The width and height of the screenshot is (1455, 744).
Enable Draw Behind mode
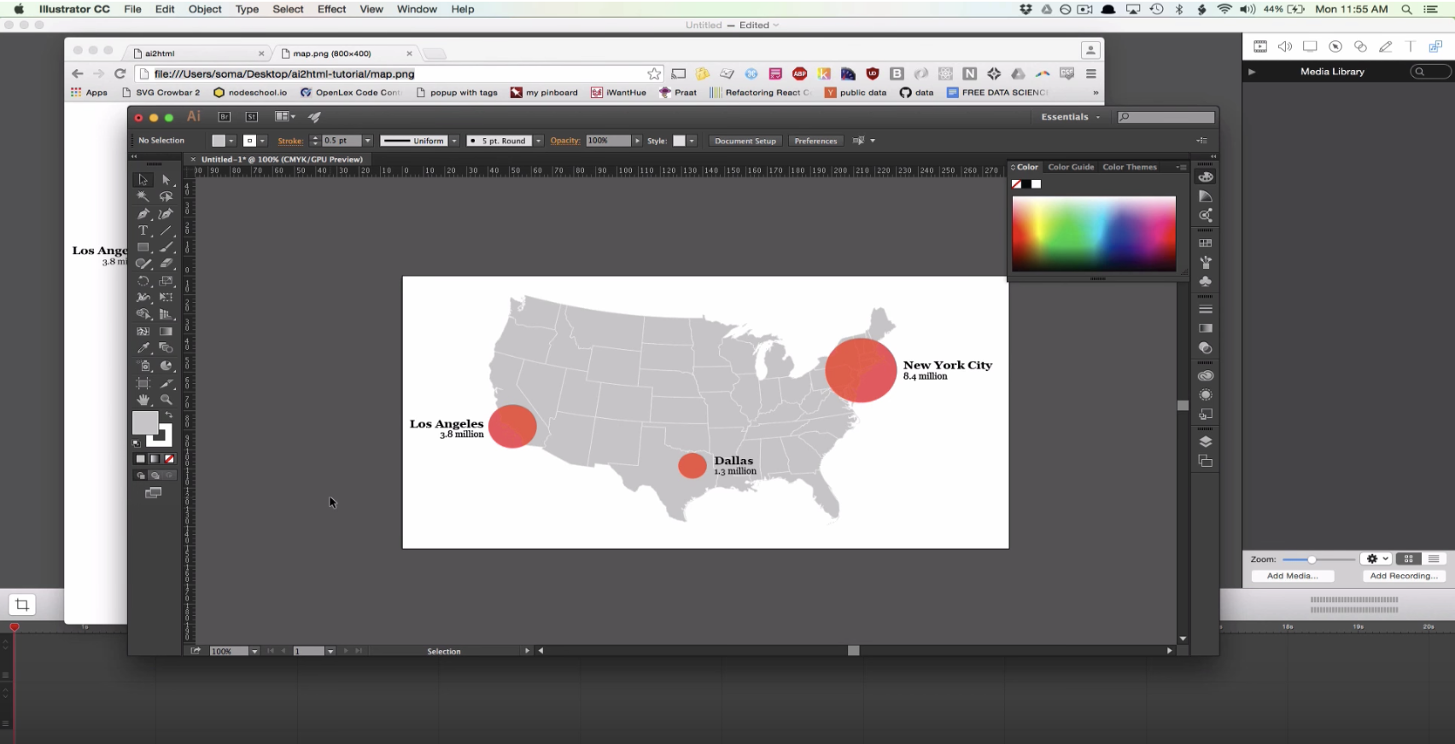coord(155,475)
